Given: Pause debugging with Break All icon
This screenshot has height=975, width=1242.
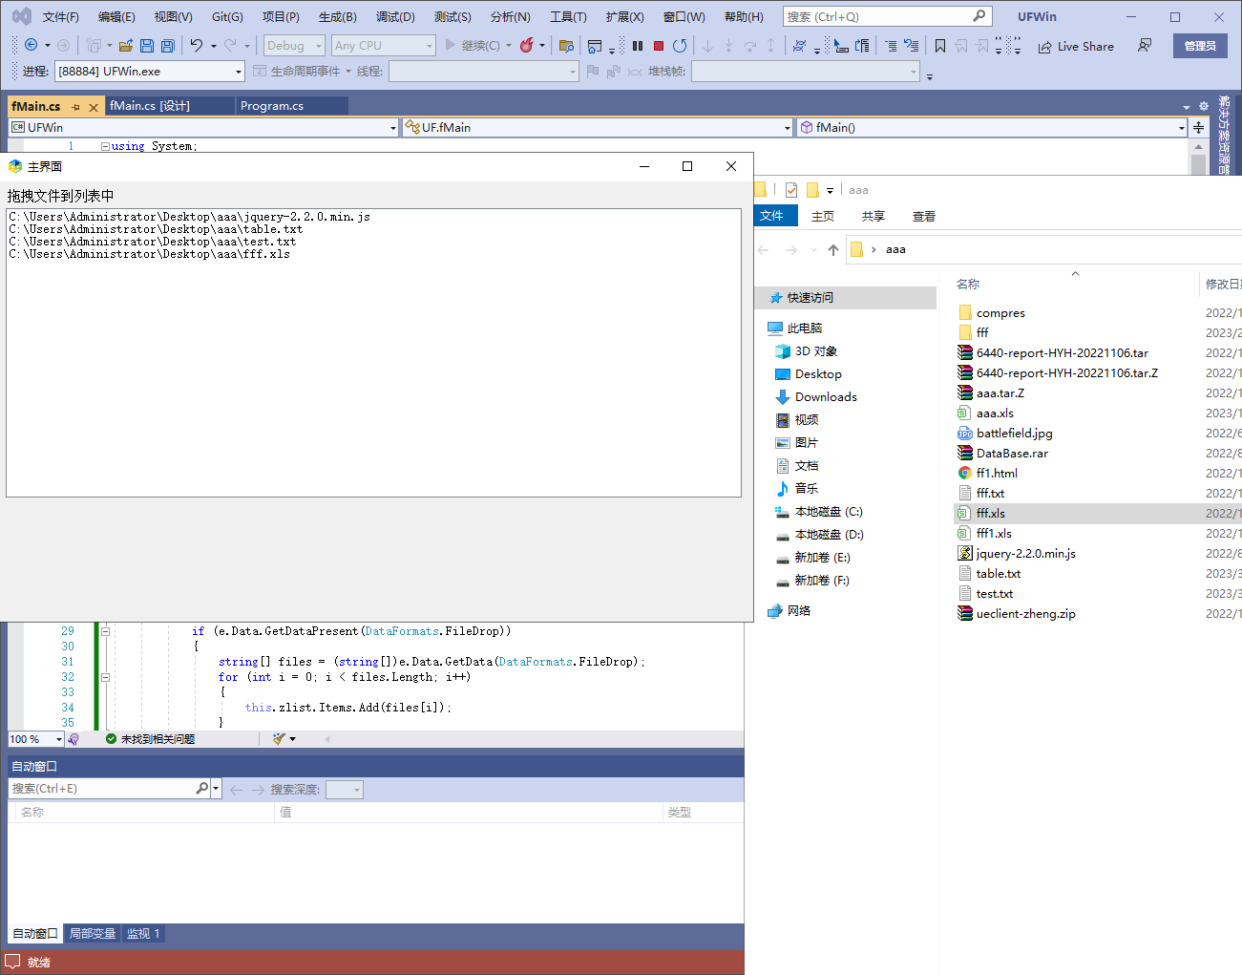Looking at the screenshot, I should 638,45.
